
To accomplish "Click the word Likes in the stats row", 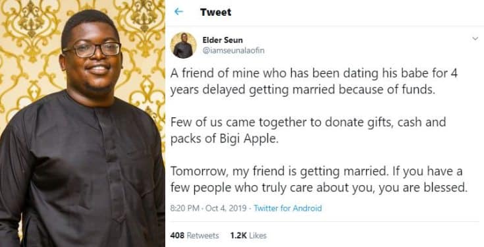I will pos(257,236).
